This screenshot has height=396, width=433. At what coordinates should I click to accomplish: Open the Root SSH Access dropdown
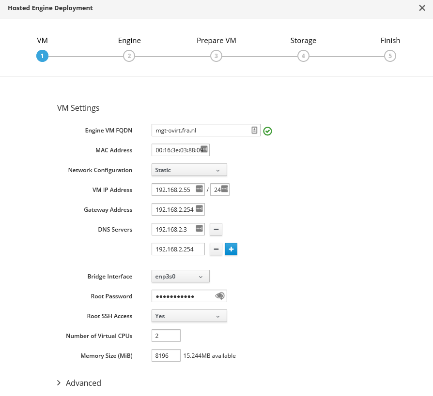[x=189, y=316]
